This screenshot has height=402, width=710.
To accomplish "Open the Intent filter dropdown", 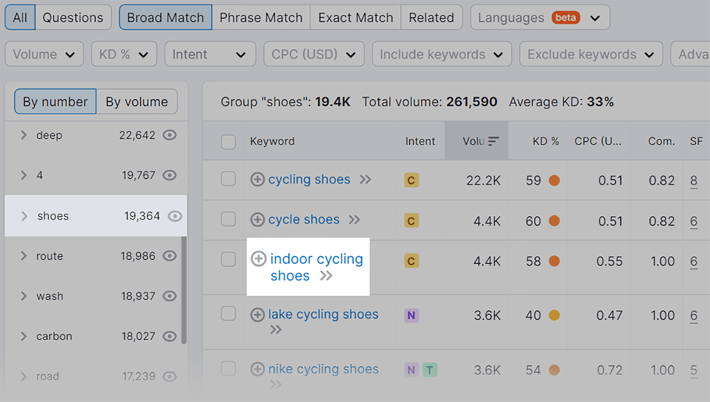I will [x=210, y=54].
